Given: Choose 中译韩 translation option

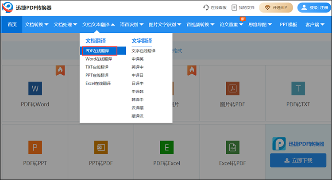Looking at the screenshot, I should point(137,92).
